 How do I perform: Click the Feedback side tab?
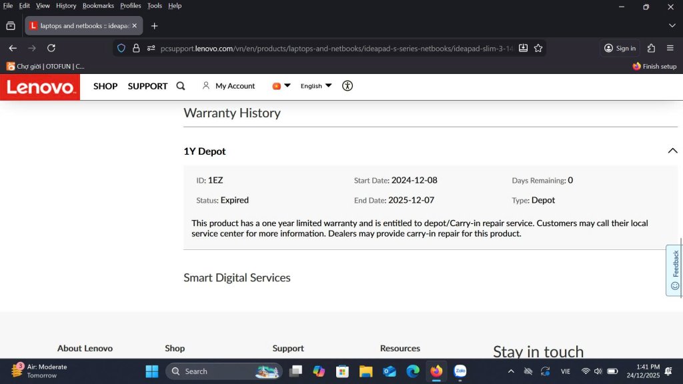(x=675, y=270)
